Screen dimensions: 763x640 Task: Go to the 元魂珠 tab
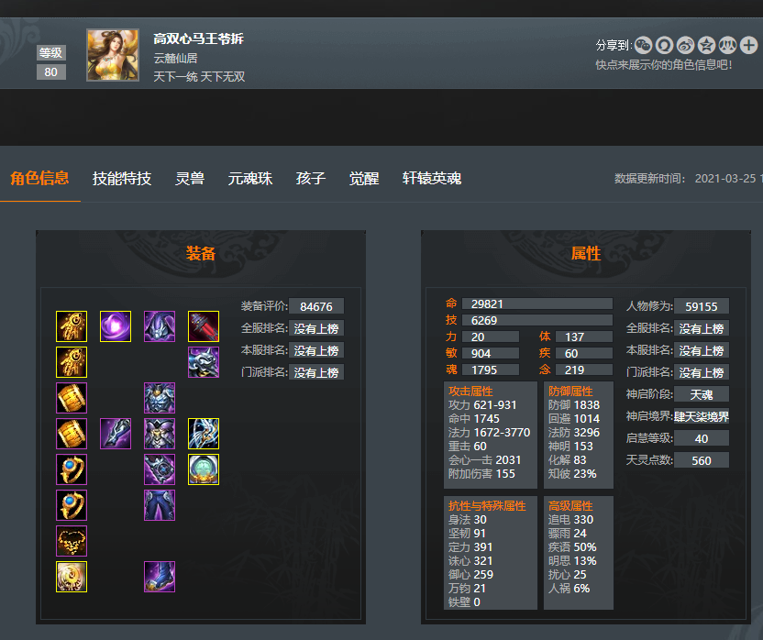250,178
